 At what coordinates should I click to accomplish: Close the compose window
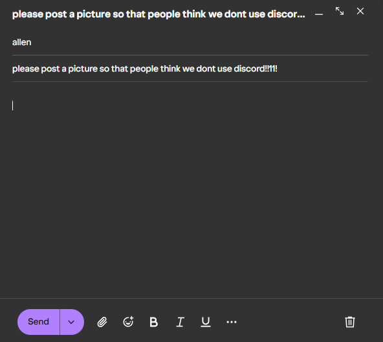click(x=360, y=11)
